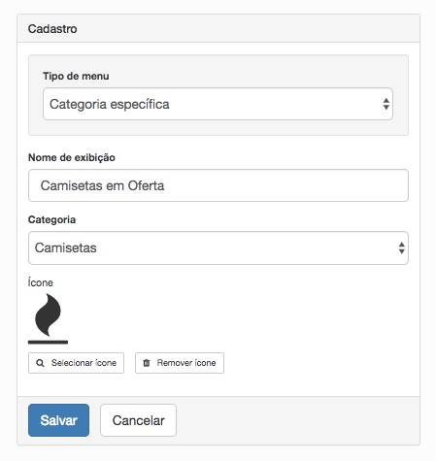Click the Categoria field label
Viewport: 436px width, 461px height.
(x=51, y=219)
